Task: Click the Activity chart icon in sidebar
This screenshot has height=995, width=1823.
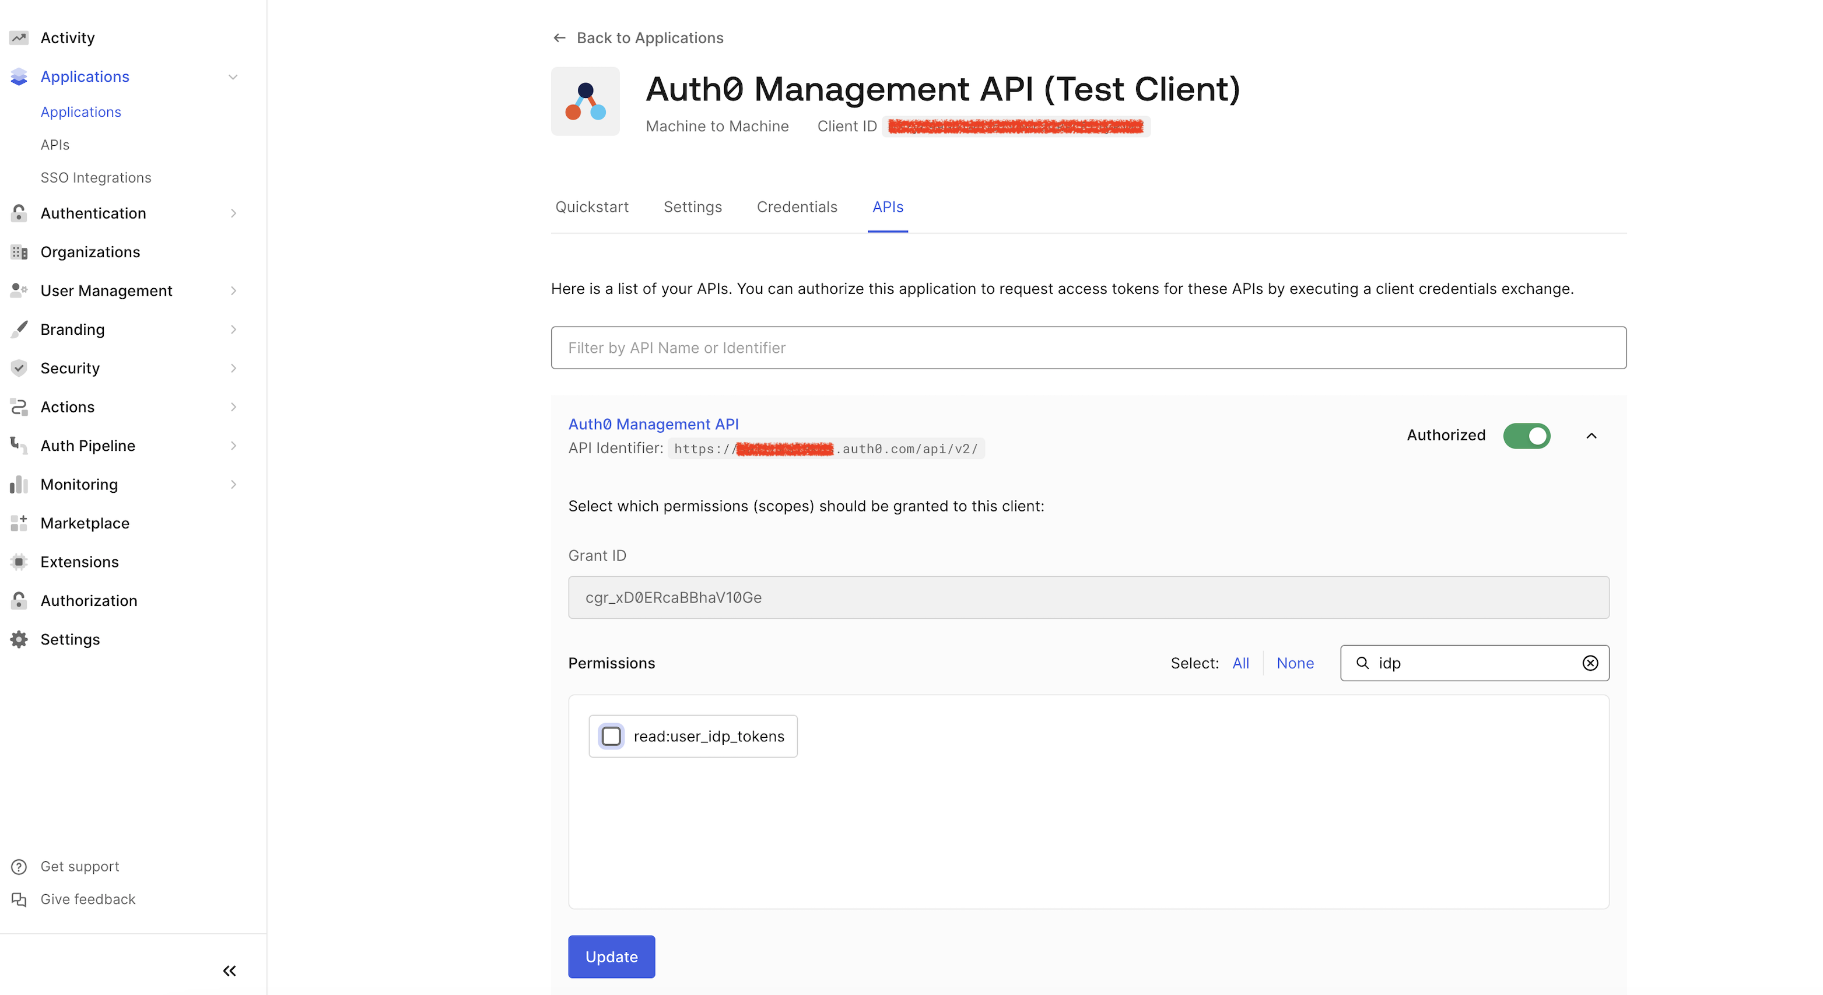Action: pyautogui.click(x=19, y=37)
